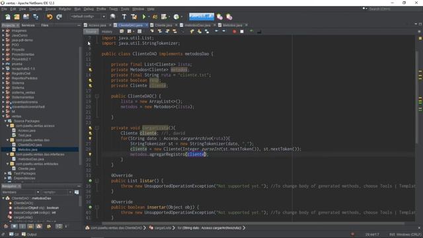Open the Source menu
The image size is (423, 238).
[x=50, y=9]
